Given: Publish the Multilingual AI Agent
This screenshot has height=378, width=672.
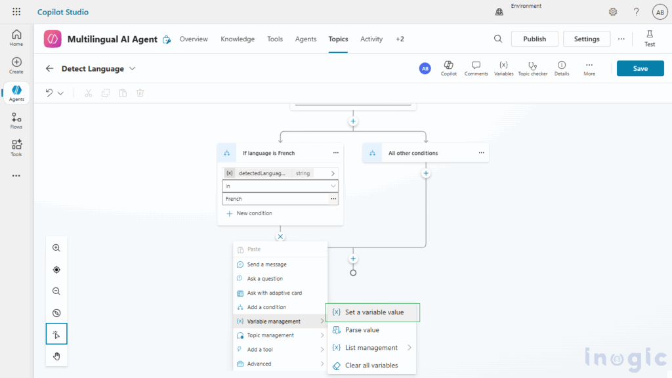Looking at the screenshot, I should tap(534, 39).
